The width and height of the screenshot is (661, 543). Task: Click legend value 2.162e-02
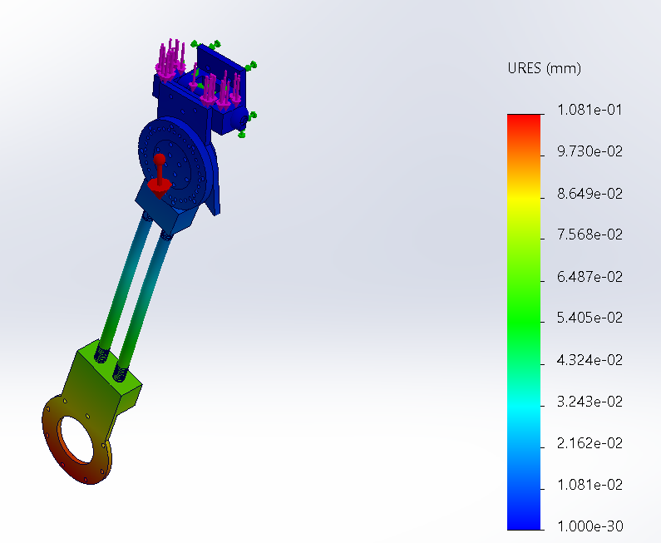click(589, 443)
